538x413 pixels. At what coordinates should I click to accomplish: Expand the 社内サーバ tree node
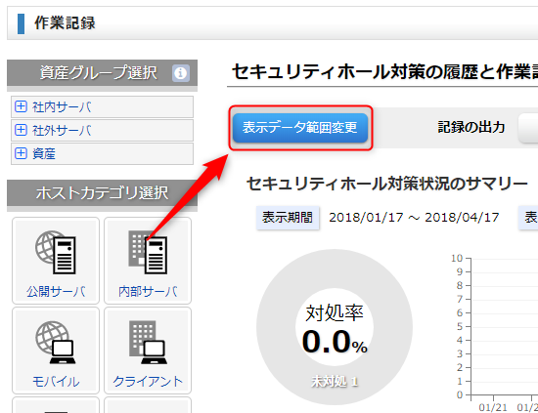[21, 106]
